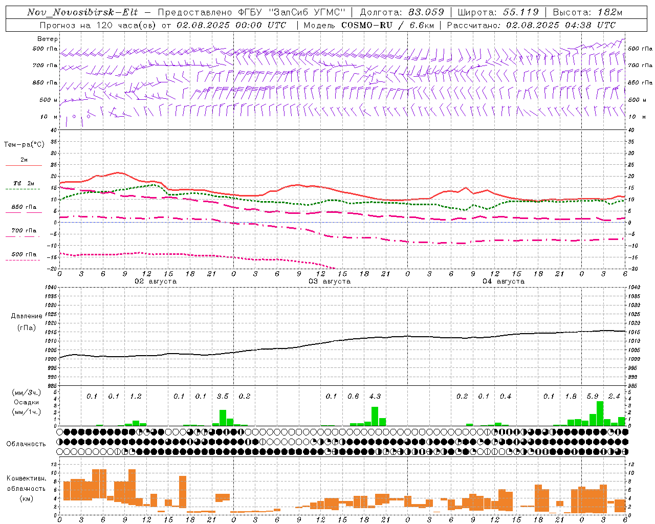
Task: Select the longitude value Долгота: 83.059
Action: coord(402,12)
